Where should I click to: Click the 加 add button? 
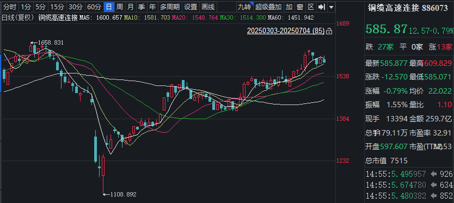tap(289, 7)
